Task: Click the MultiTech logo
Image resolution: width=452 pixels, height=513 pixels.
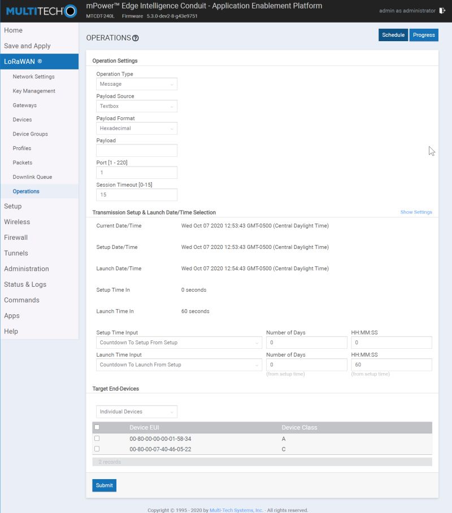Action: (41, 11)
